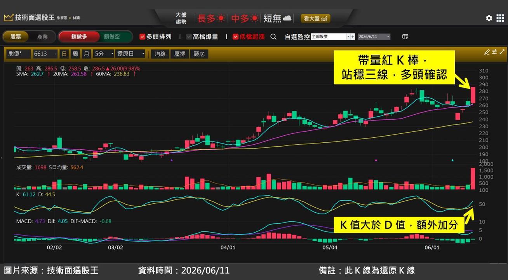This screenshot has height=280, width=508.
Task: Click the stock name field 朋億*
Action: (18, 54)
